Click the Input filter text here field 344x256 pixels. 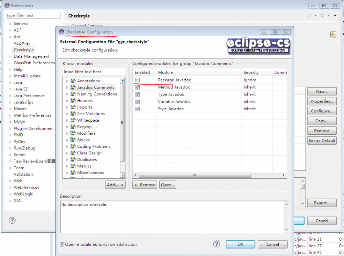94,72
